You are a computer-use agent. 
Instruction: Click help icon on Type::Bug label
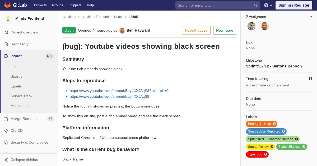pyautogui.click(x=265, y=154)
